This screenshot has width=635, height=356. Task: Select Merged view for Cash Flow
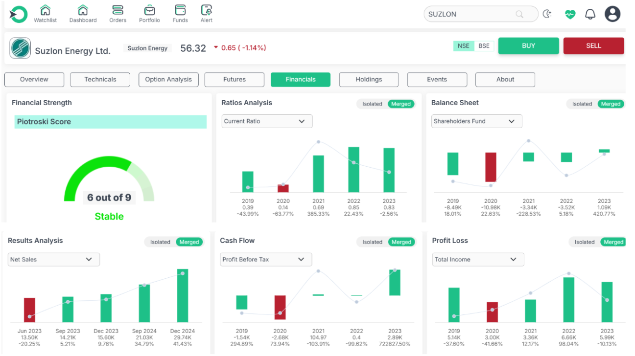pyautogui.click(x=401, y=242)
